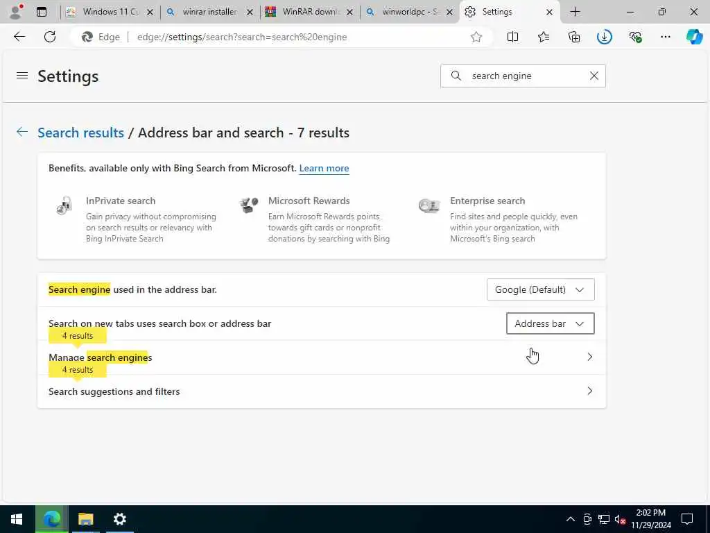Screen dimensions: 710x533
Task: Open Browser essentials heart icon
Action: 635,37
